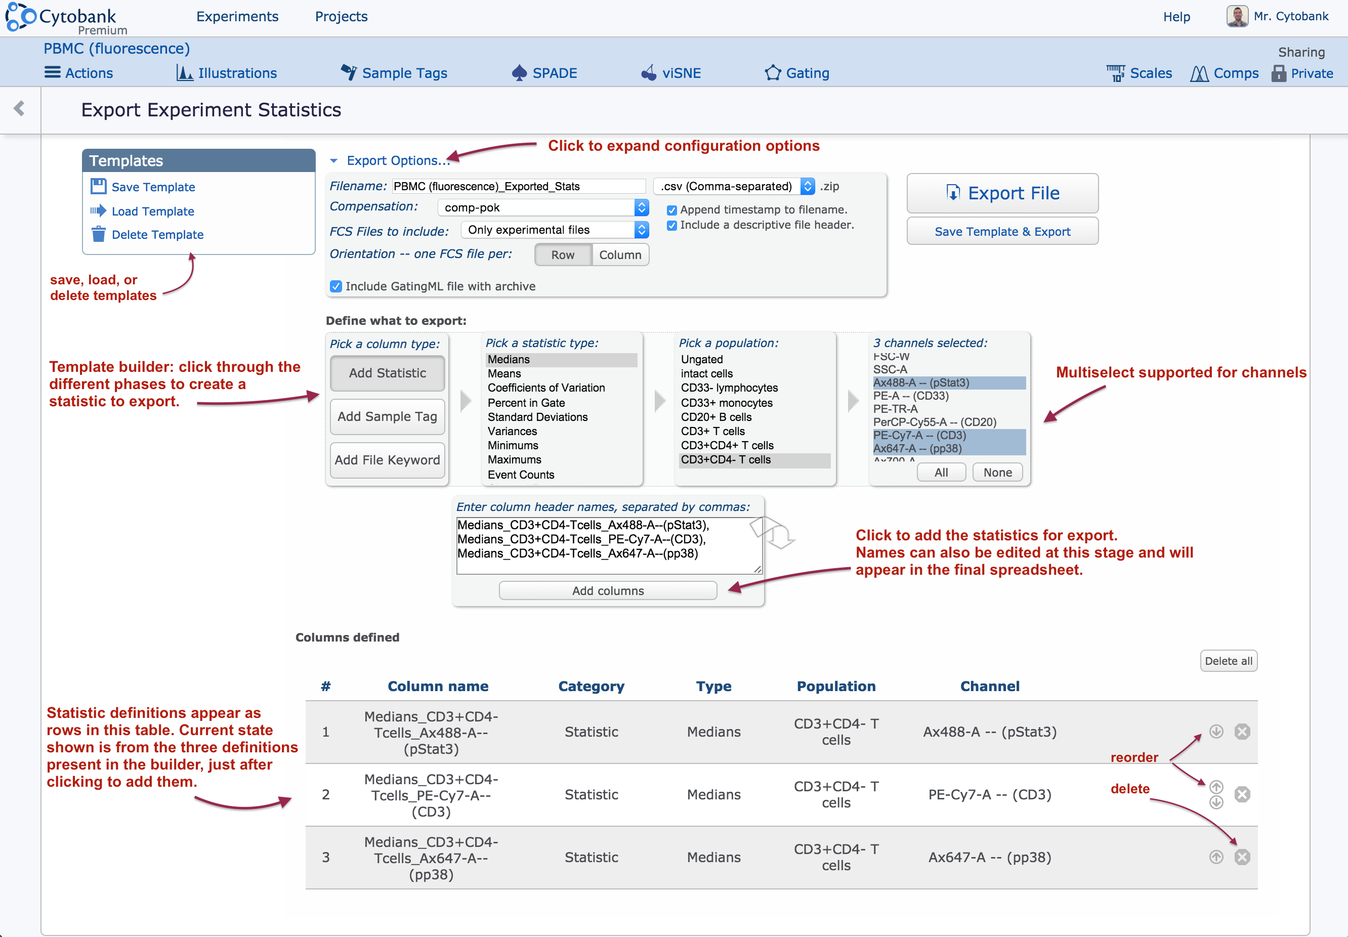Screen dimensions: 1348x937
Task: Collapse the Export Options triangle
Action: (333, 160)
